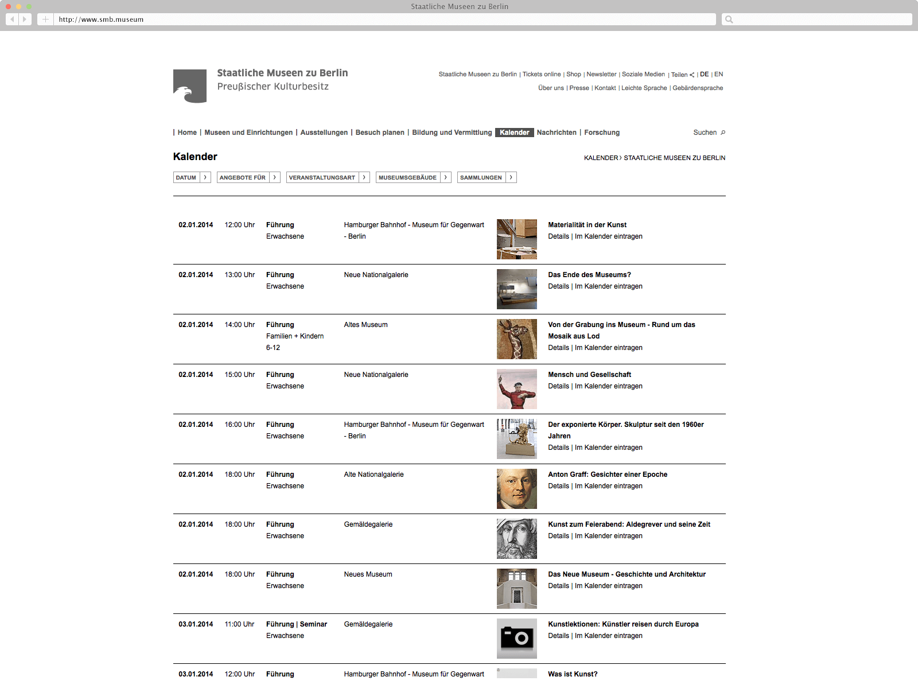This screenshot has height=700, width=918.
Task: Click the browser forward arrow button
Action: click(x=25, y=19)
